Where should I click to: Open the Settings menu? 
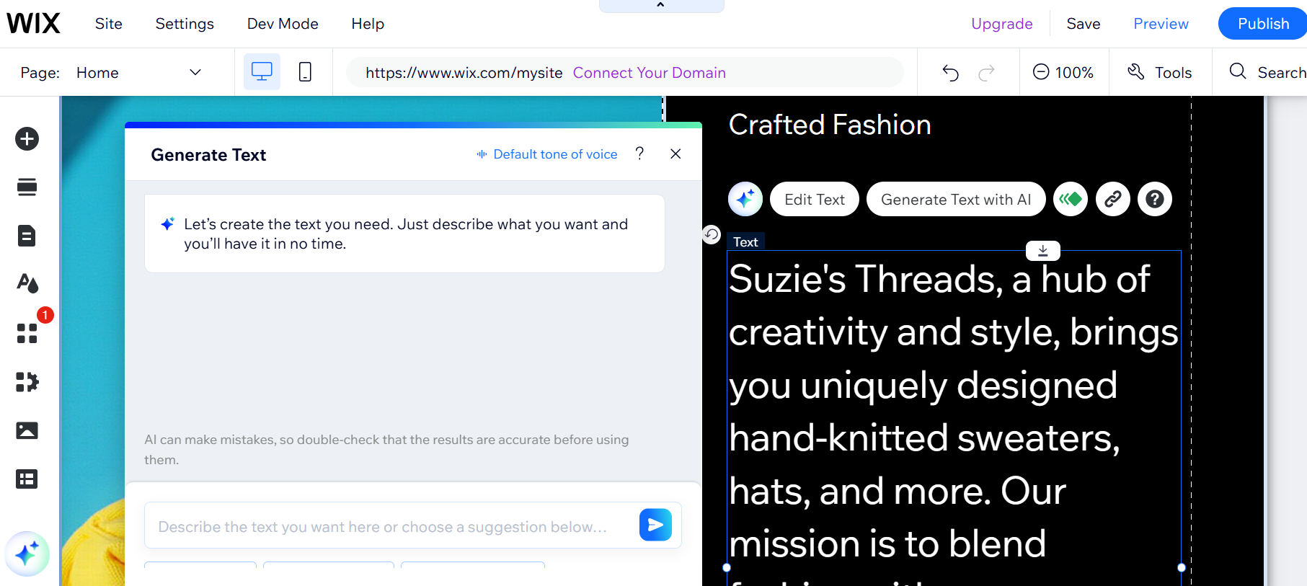pos(185,24)
